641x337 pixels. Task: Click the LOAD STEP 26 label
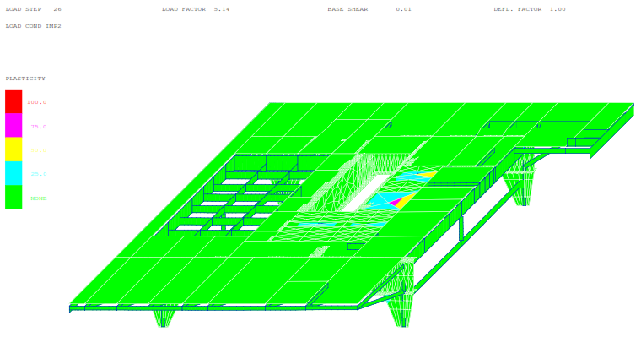pos(33,9)
